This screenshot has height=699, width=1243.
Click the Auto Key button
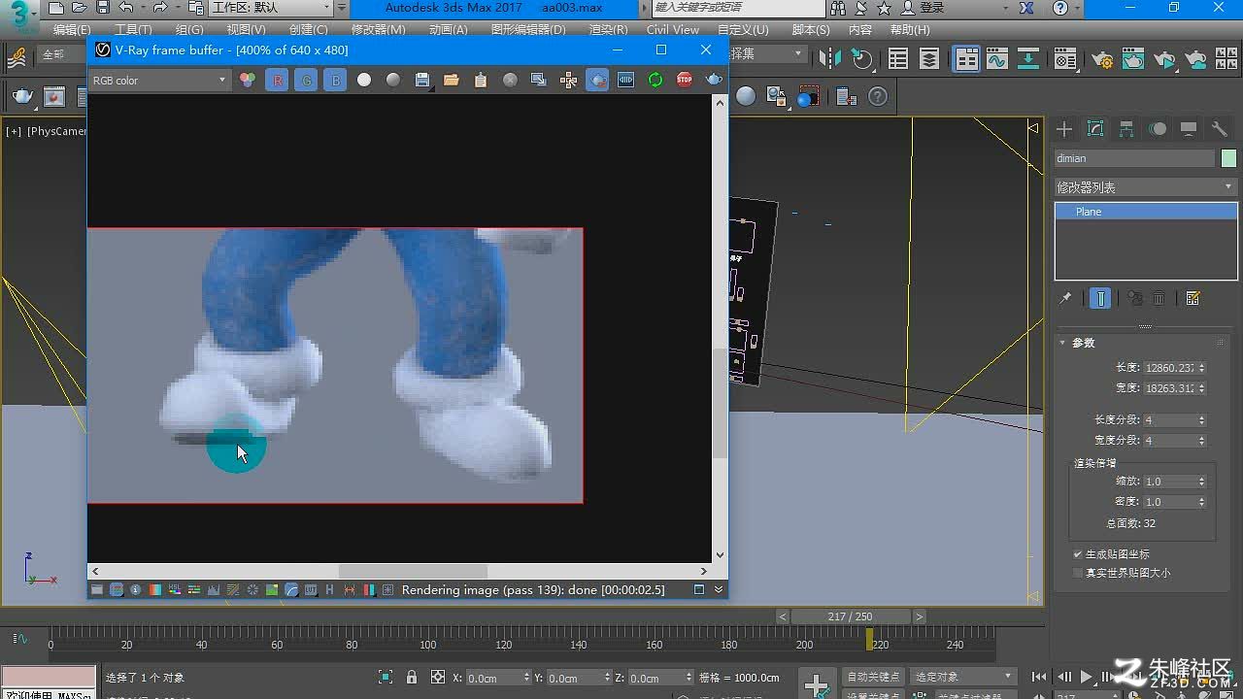point(873,677)
